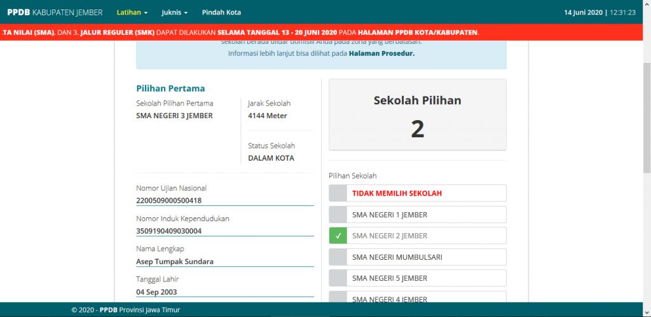651x317 pixels.
Task: Choose SMA NEGERI 4 JEMBER option
Action: tap(390, 299)
